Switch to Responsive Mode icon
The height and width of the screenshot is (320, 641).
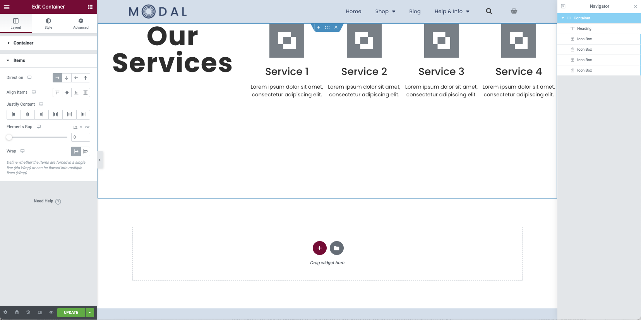pos(40,312)
